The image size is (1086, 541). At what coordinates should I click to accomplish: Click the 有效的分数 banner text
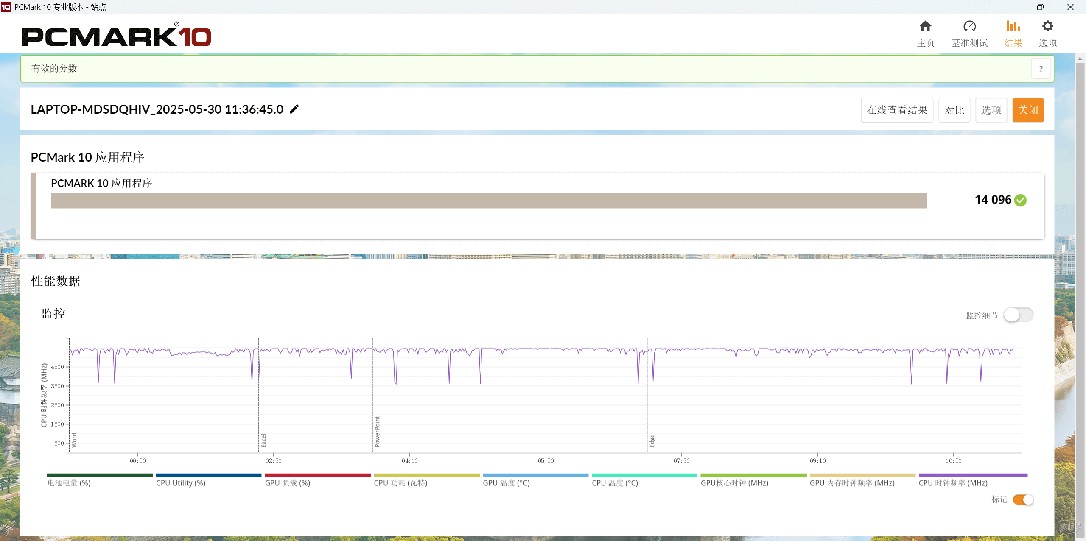pyautogui.click(x=54, y=68)
